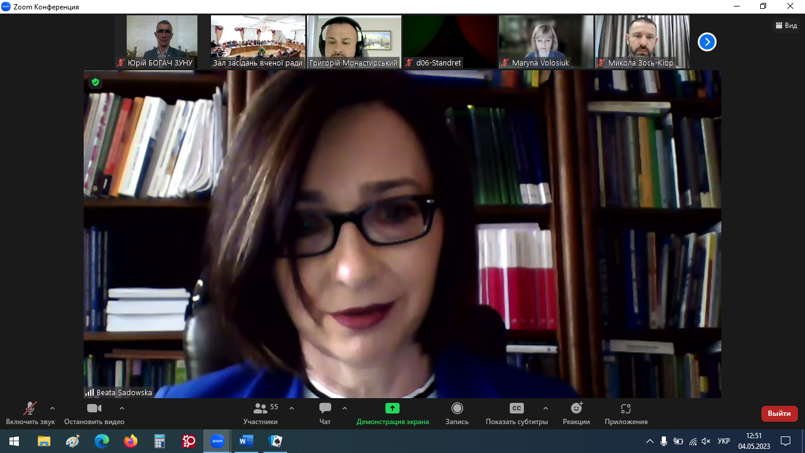This screenshot has width=805, height=453.
Task: Click muted volume tray icon
Action: tap(706, 441)
